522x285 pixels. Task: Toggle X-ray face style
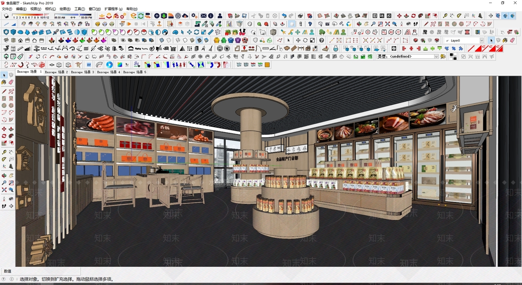coord(161,40)
